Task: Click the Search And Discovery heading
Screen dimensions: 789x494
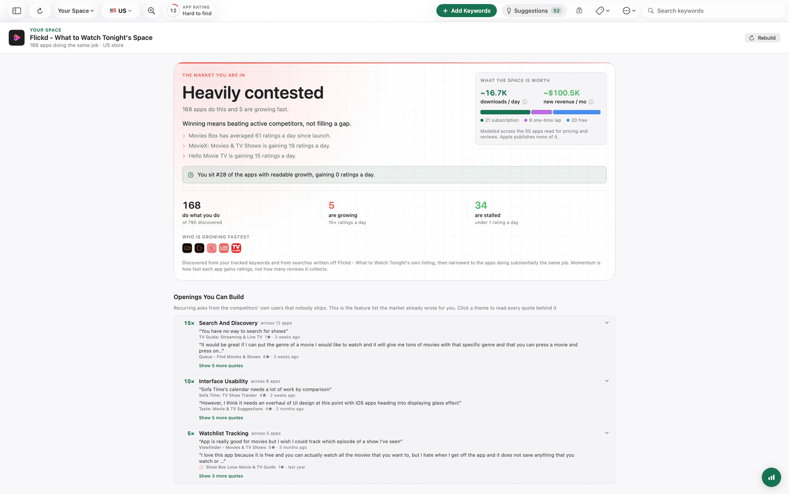Action: coord(228,323)
